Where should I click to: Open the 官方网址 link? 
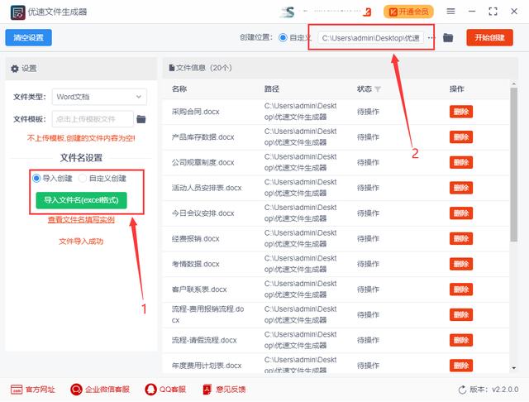(33, 390)
